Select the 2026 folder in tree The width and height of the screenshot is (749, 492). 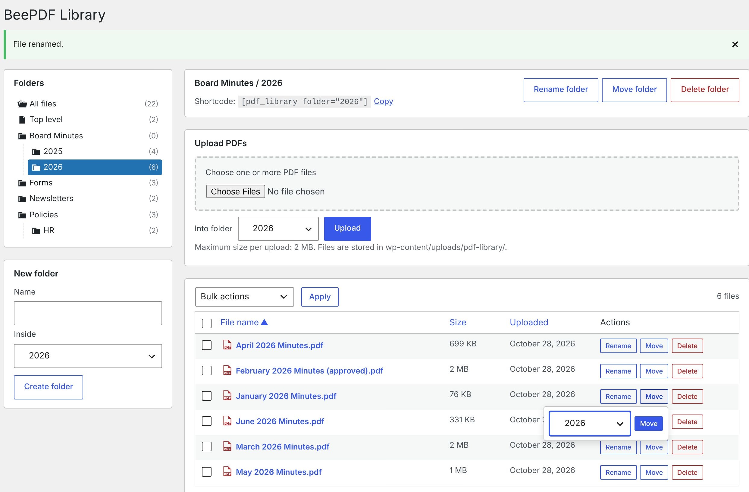pyautogui.click(x=95, y=167)
